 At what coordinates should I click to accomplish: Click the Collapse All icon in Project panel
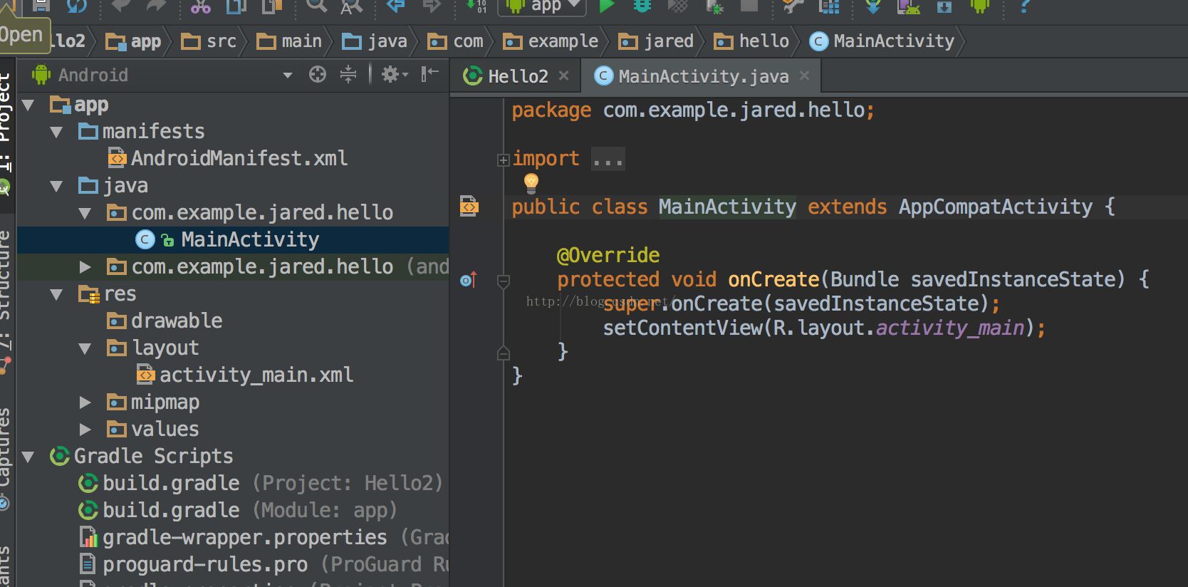(x=348, y=74)
